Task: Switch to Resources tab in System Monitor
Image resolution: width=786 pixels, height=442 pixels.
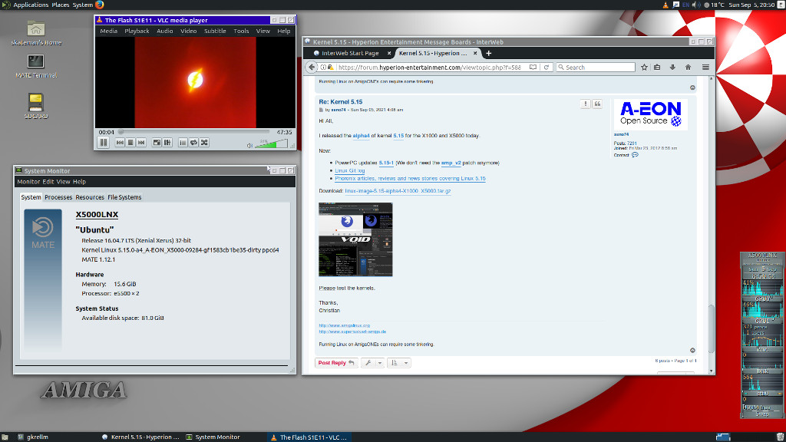Action: click(x=90, y=197)
